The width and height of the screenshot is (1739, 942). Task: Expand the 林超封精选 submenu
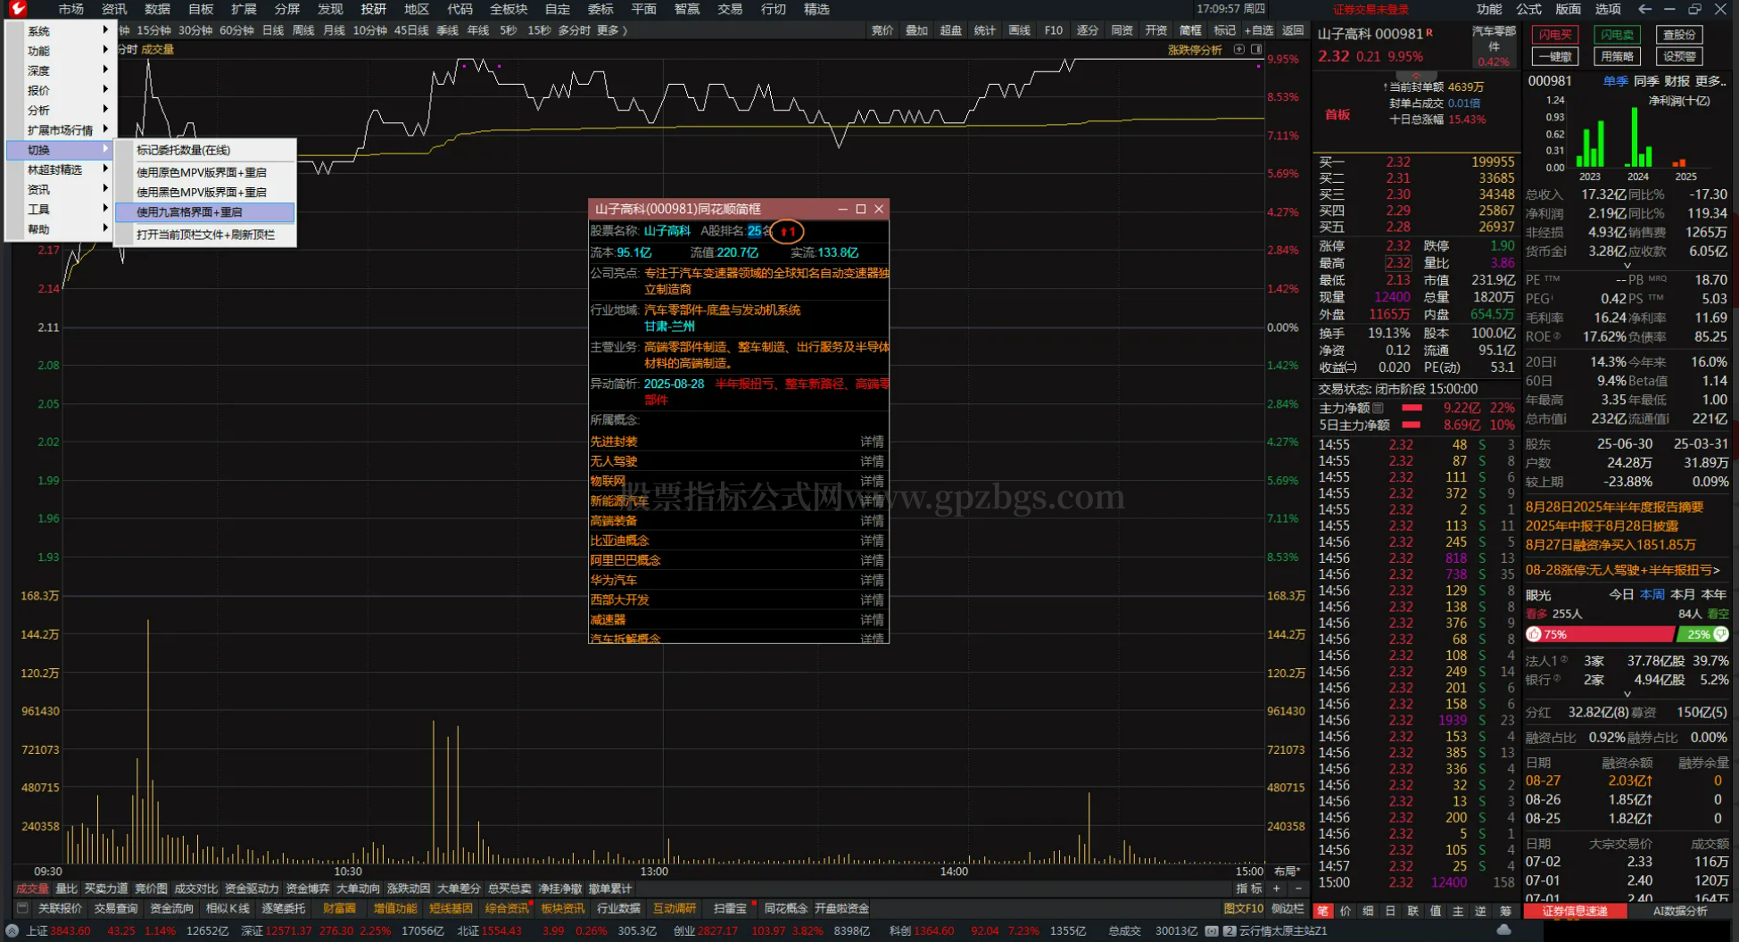(61, 169)
